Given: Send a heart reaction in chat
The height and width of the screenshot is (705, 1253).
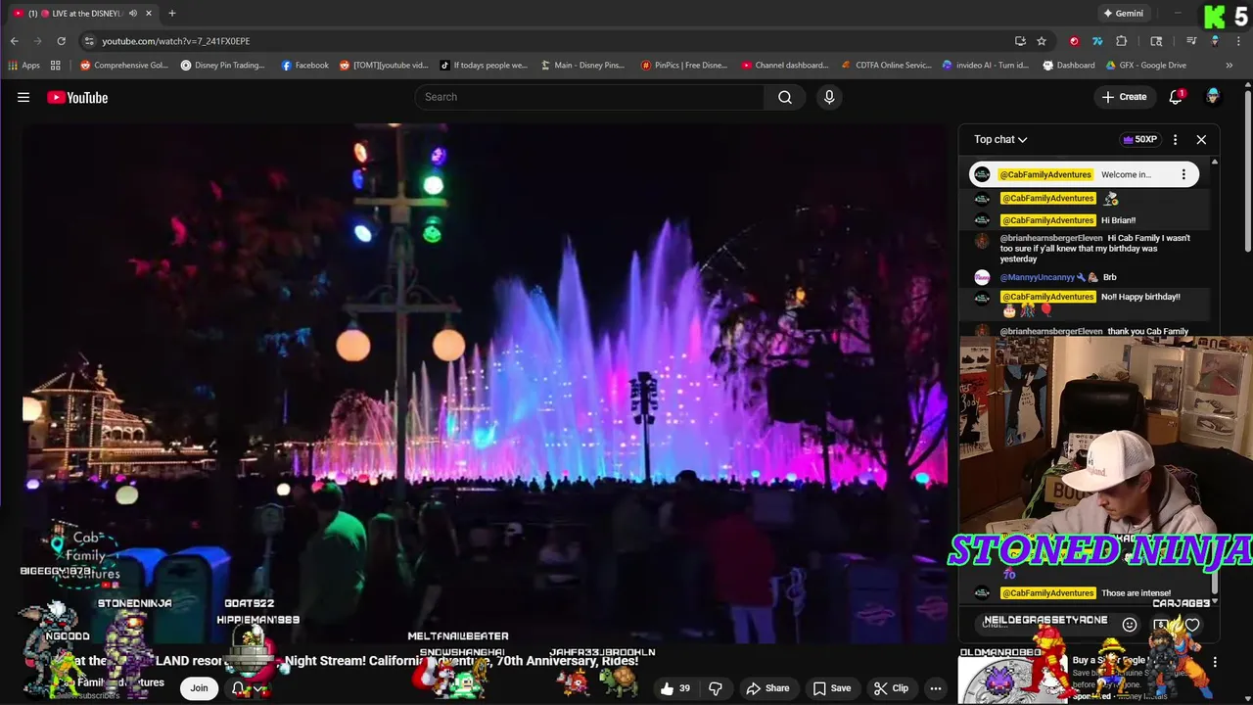Looking at the screenshot, I should pos(1192,625).
